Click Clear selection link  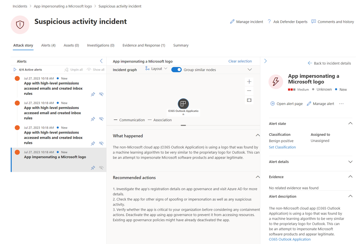click(x=240, y=61)
